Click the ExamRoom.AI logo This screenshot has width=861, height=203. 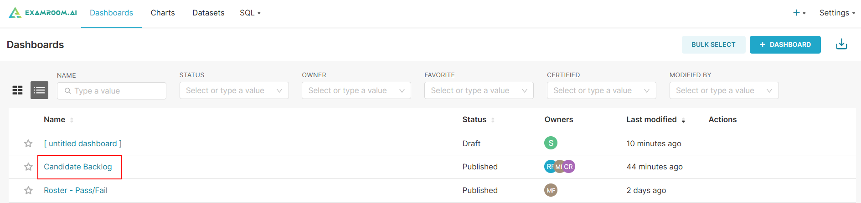43,13
